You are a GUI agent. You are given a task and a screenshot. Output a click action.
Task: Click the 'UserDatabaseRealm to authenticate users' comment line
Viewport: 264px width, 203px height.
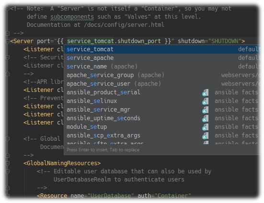click(x=119, y=180)
